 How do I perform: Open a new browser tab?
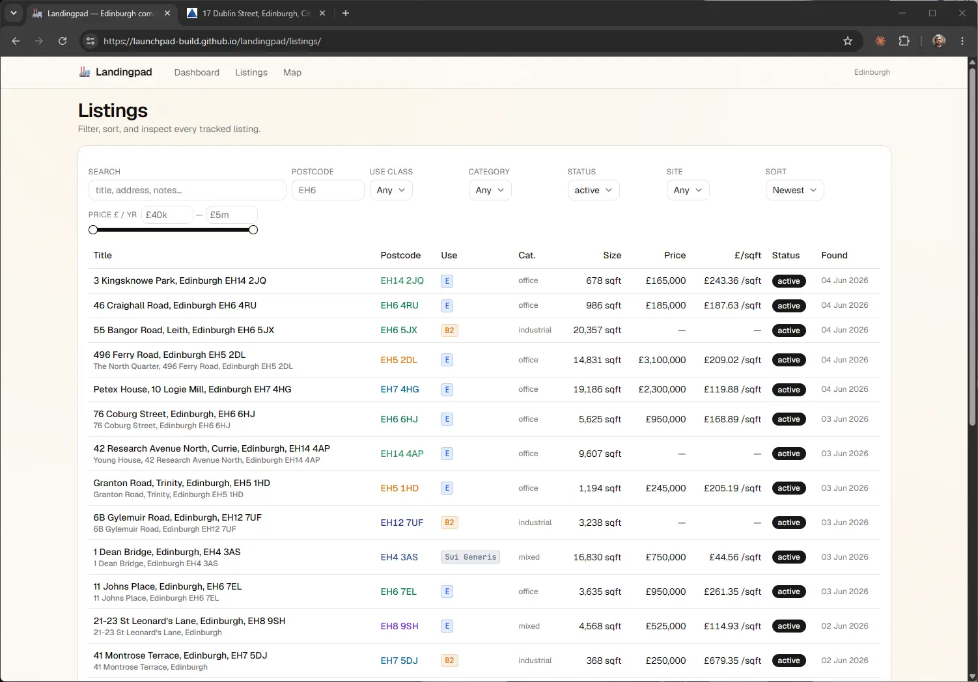[x=346, y=13]
